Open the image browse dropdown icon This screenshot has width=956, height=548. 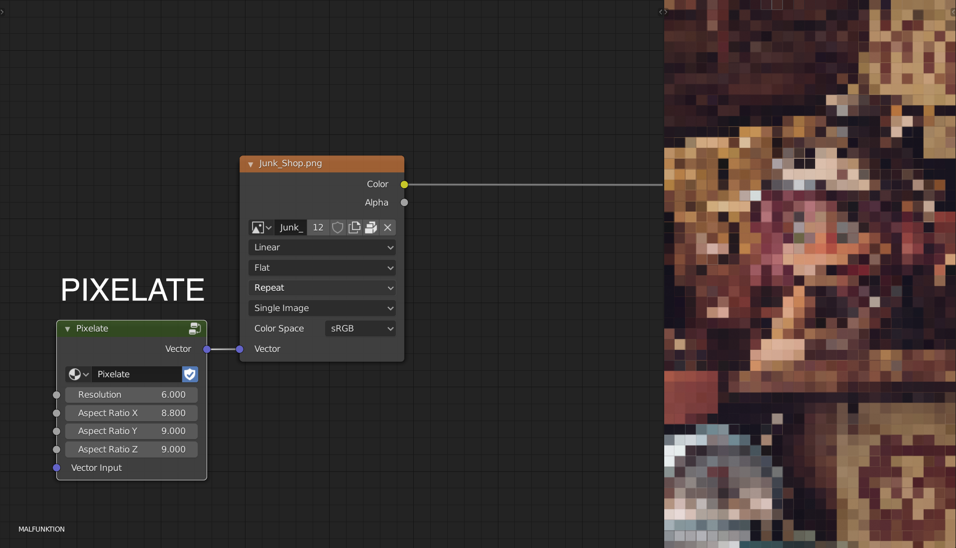coord(261,227)
